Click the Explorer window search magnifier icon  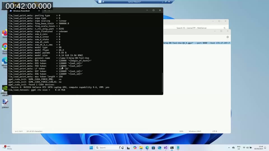click(224, 28)
